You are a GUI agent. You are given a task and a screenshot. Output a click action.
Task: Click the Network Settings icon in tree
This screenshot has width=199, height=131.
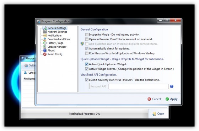click(x=45, y=32)
